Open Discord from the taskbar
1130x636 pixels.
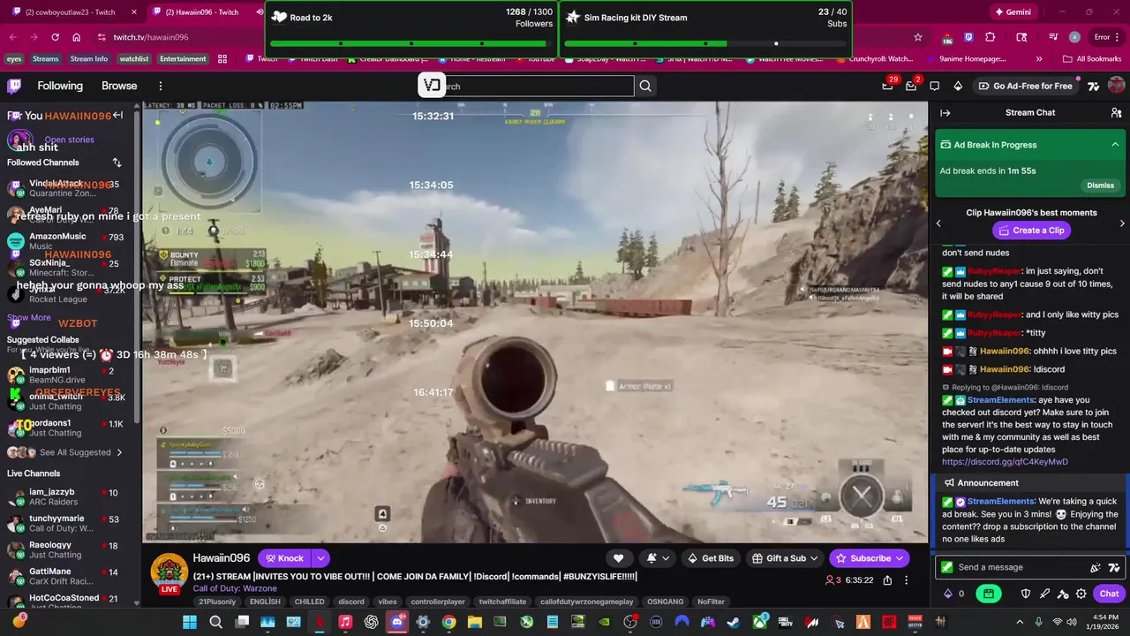(397, 622)
